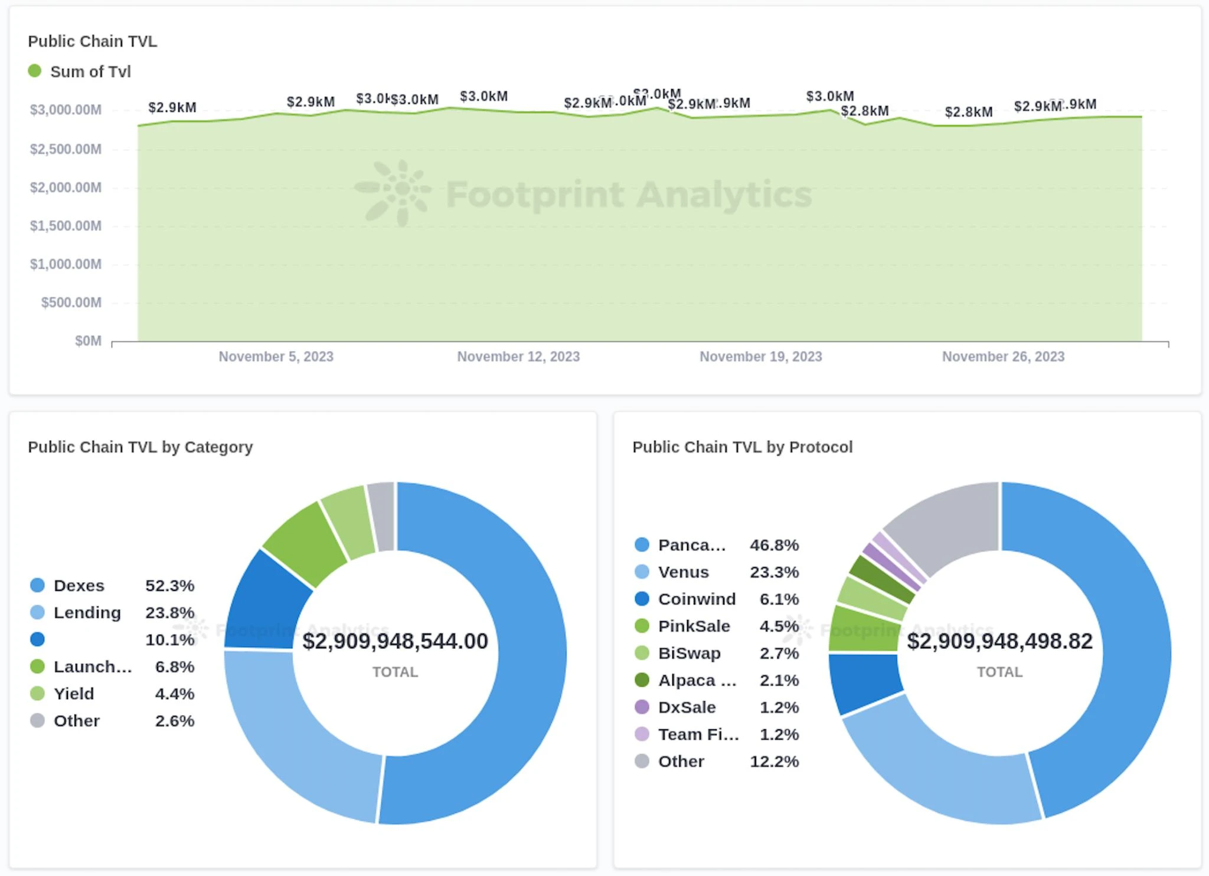
Task: Click the gray Other slice in protocol donut
Action: coord(950,519)
